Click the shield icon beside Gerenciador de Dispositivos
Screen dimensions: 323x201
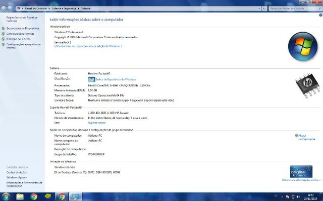pyautogui.click(x=3, y=28)
